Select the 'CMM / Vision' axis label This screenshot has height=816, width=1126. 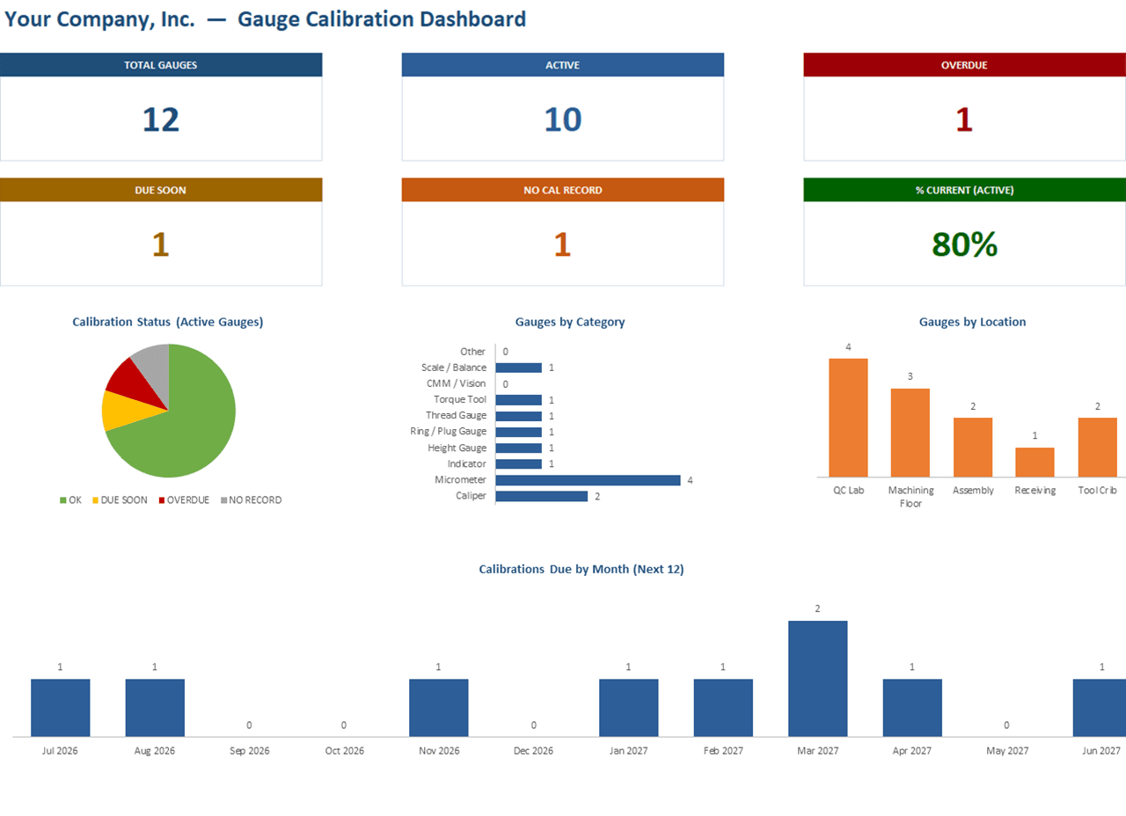pos(456,383)
